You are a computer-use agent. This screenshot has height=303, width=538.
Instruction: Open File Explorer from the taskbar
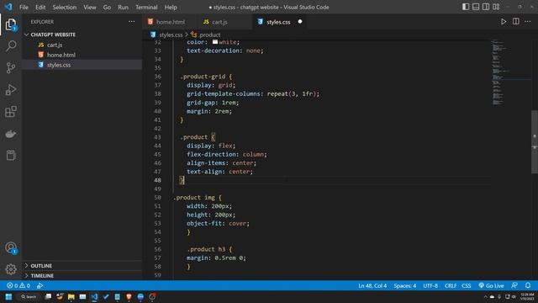tap(71, 296)
